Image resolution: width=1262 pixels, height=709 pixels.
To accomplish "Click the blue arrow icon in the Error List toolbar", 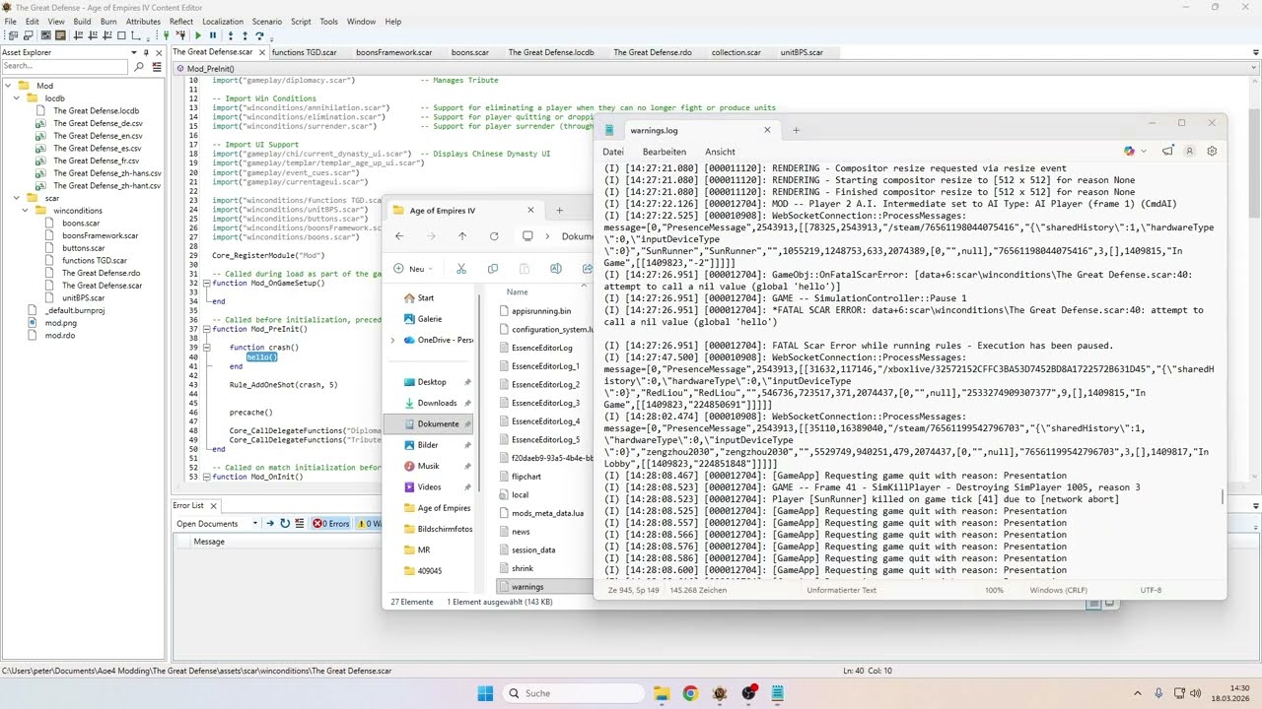I will tap(271, 524).
